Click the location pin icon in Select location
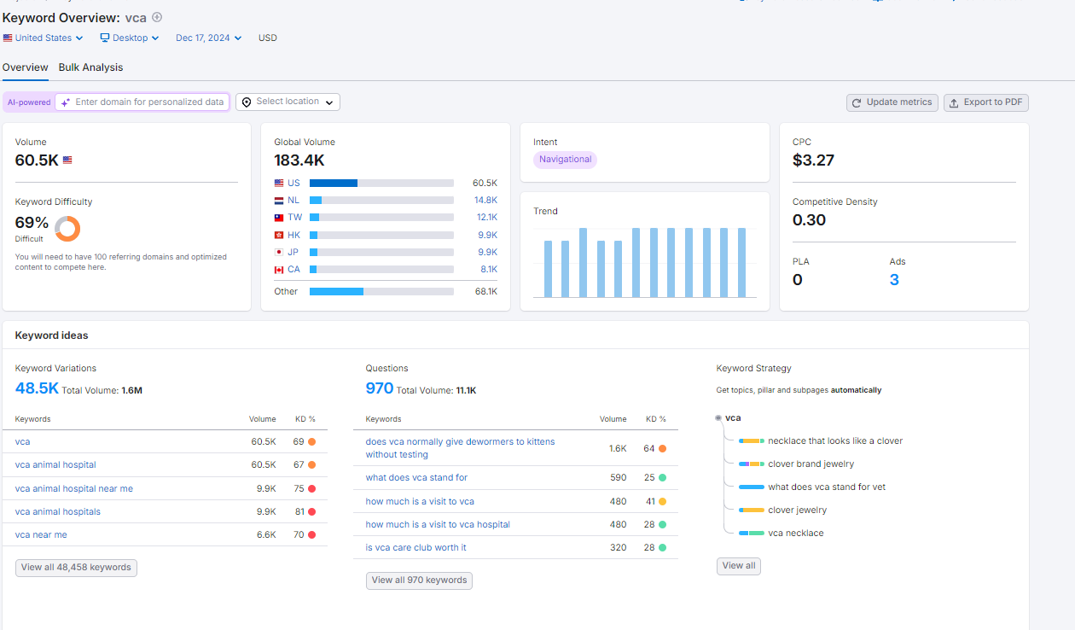The image size is (1075, 630). click(x=247, y=102)
